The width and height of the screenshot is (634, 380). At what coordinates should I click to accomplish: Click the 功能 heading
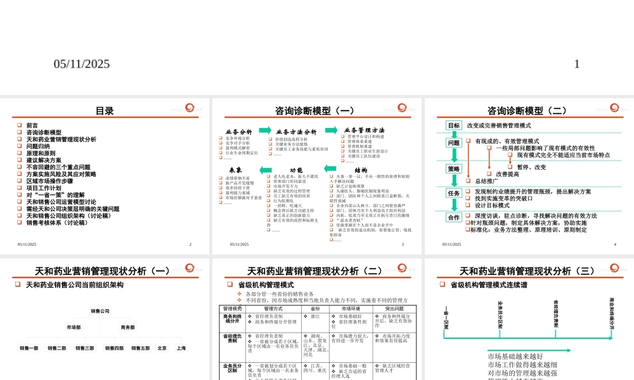click(x=296, y=170)
